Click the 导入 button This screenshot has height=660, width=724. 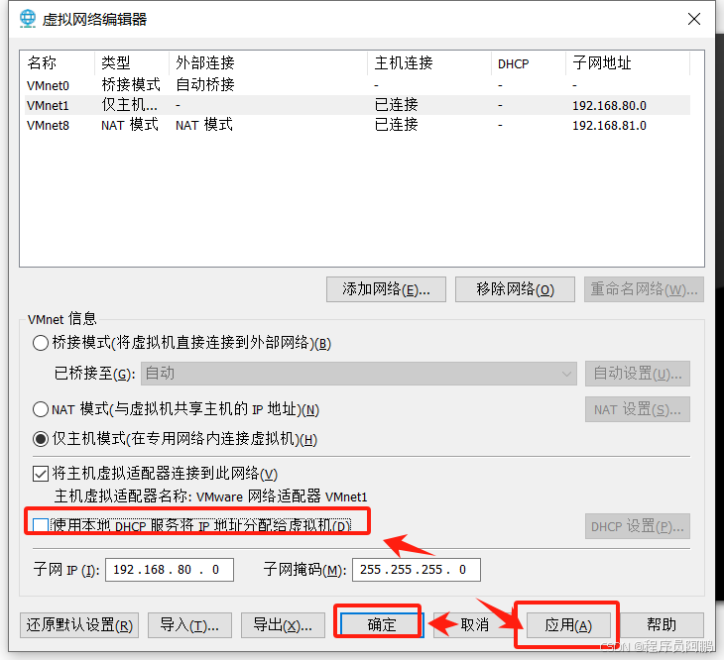tap(189, 625)
